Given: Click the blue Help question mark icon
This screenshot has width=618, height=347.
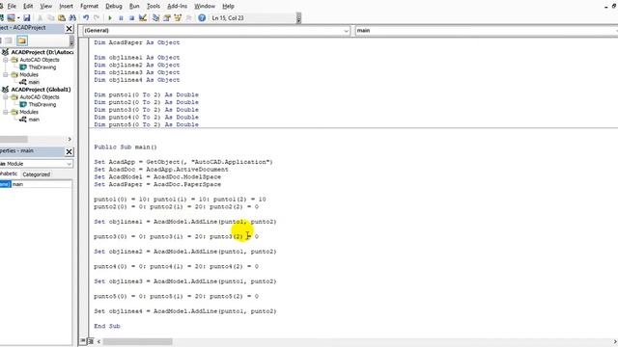Looking at the screenshot, I should (202, 17).
